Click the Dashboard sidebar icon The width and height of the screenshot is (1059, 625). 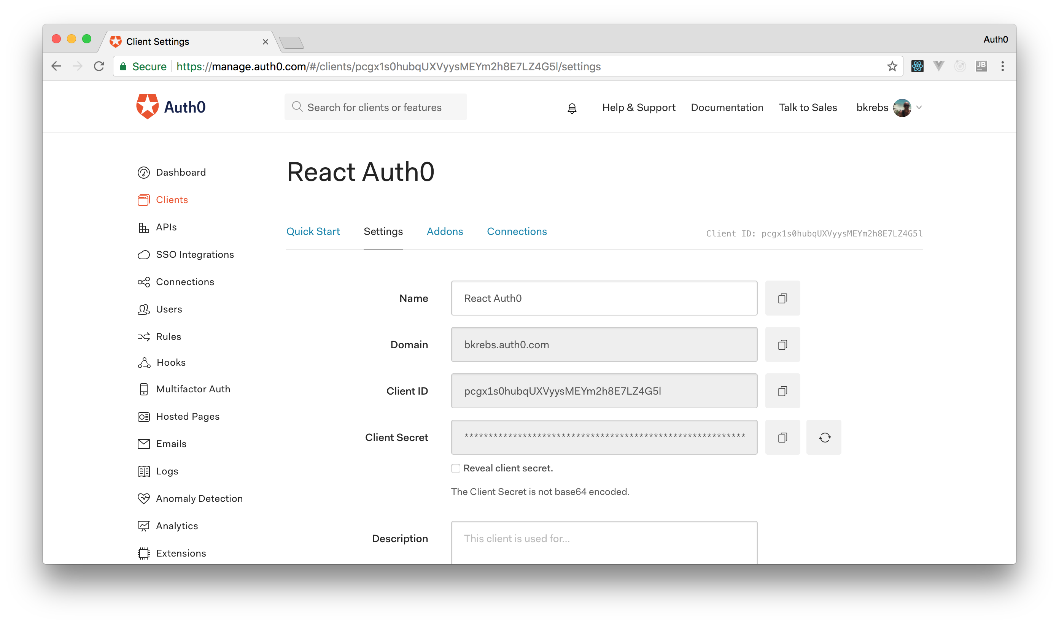click(144, 173)
